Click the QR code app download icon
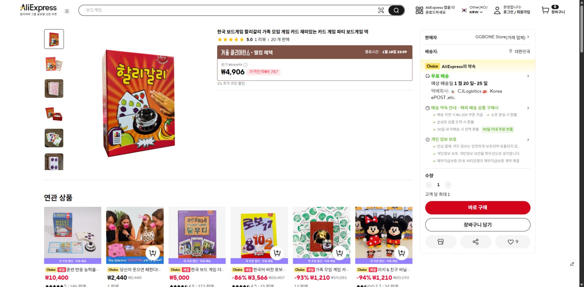The image size is (584, 287). pyautogui.click(x=419, y=10)
